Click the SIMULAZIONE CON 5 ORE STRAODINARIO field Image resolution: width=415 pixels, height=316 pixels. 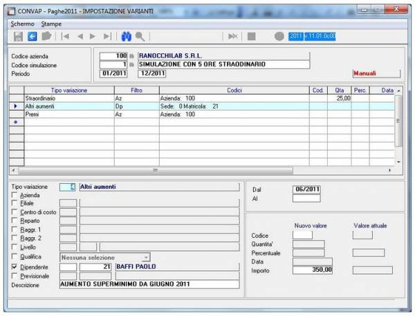pos(223,64)
